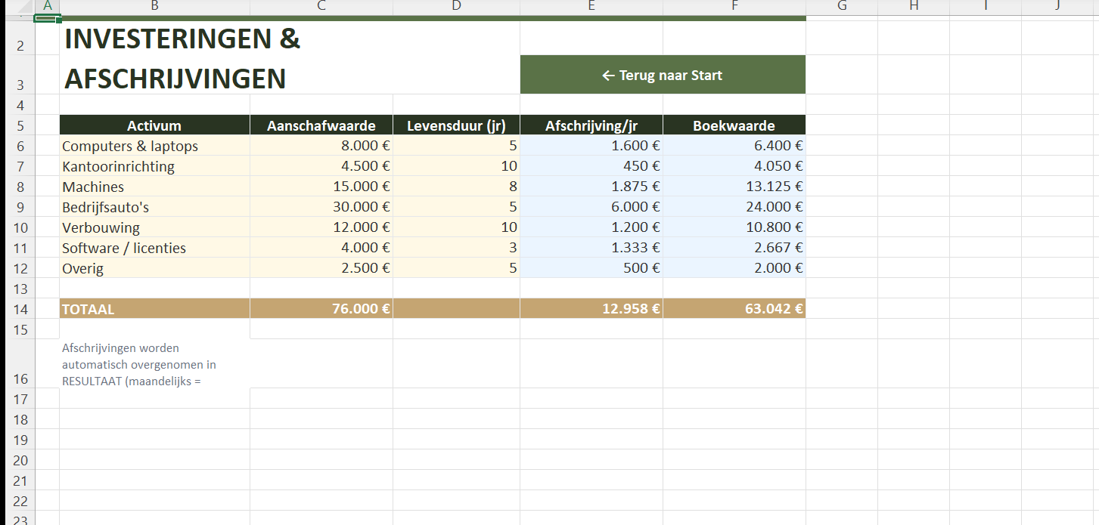
Task: Select row 20 header
Action: tap(20, 460)
